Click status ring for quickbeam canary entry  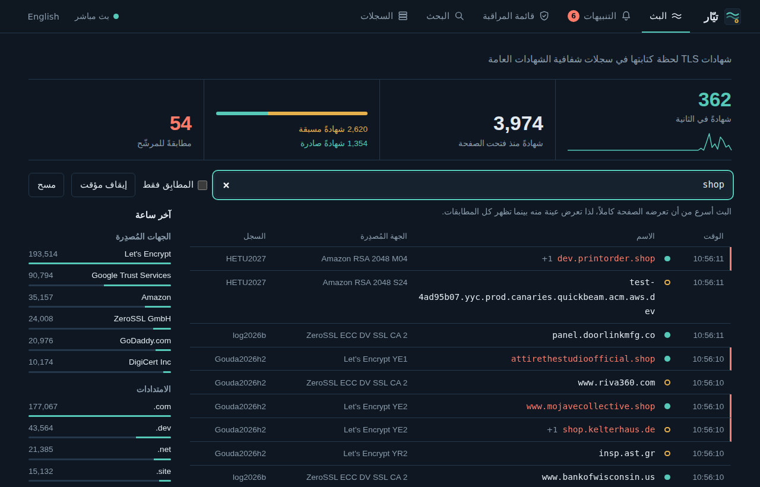pyautogui.click(x=667, y=282)
